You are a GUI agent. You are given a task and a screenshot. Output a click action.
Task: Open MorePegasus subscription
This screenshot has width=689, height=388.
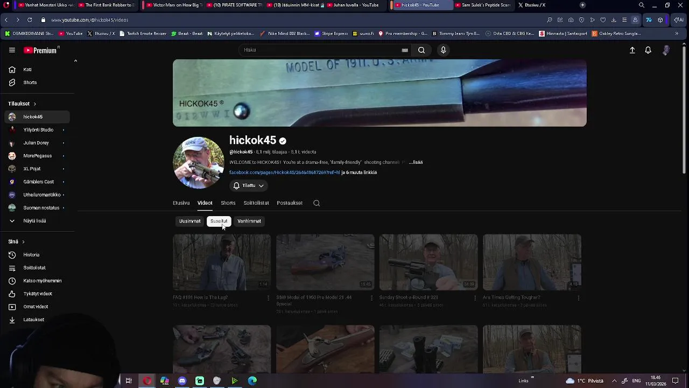37,156
